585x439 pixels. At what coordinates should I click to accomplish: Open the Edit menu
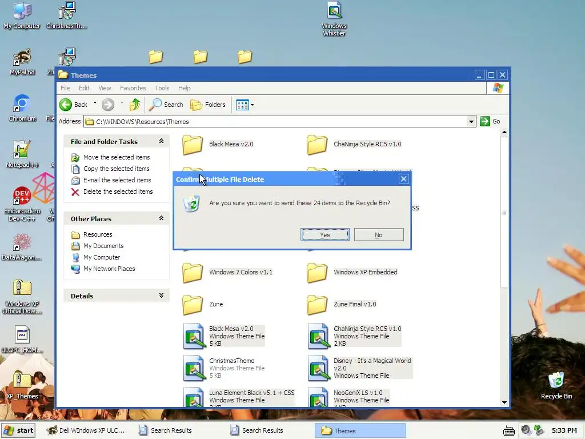(84, 88)
